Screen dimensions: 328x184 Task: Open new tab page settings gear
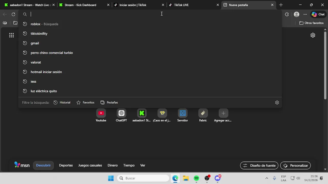click(313, 35)
